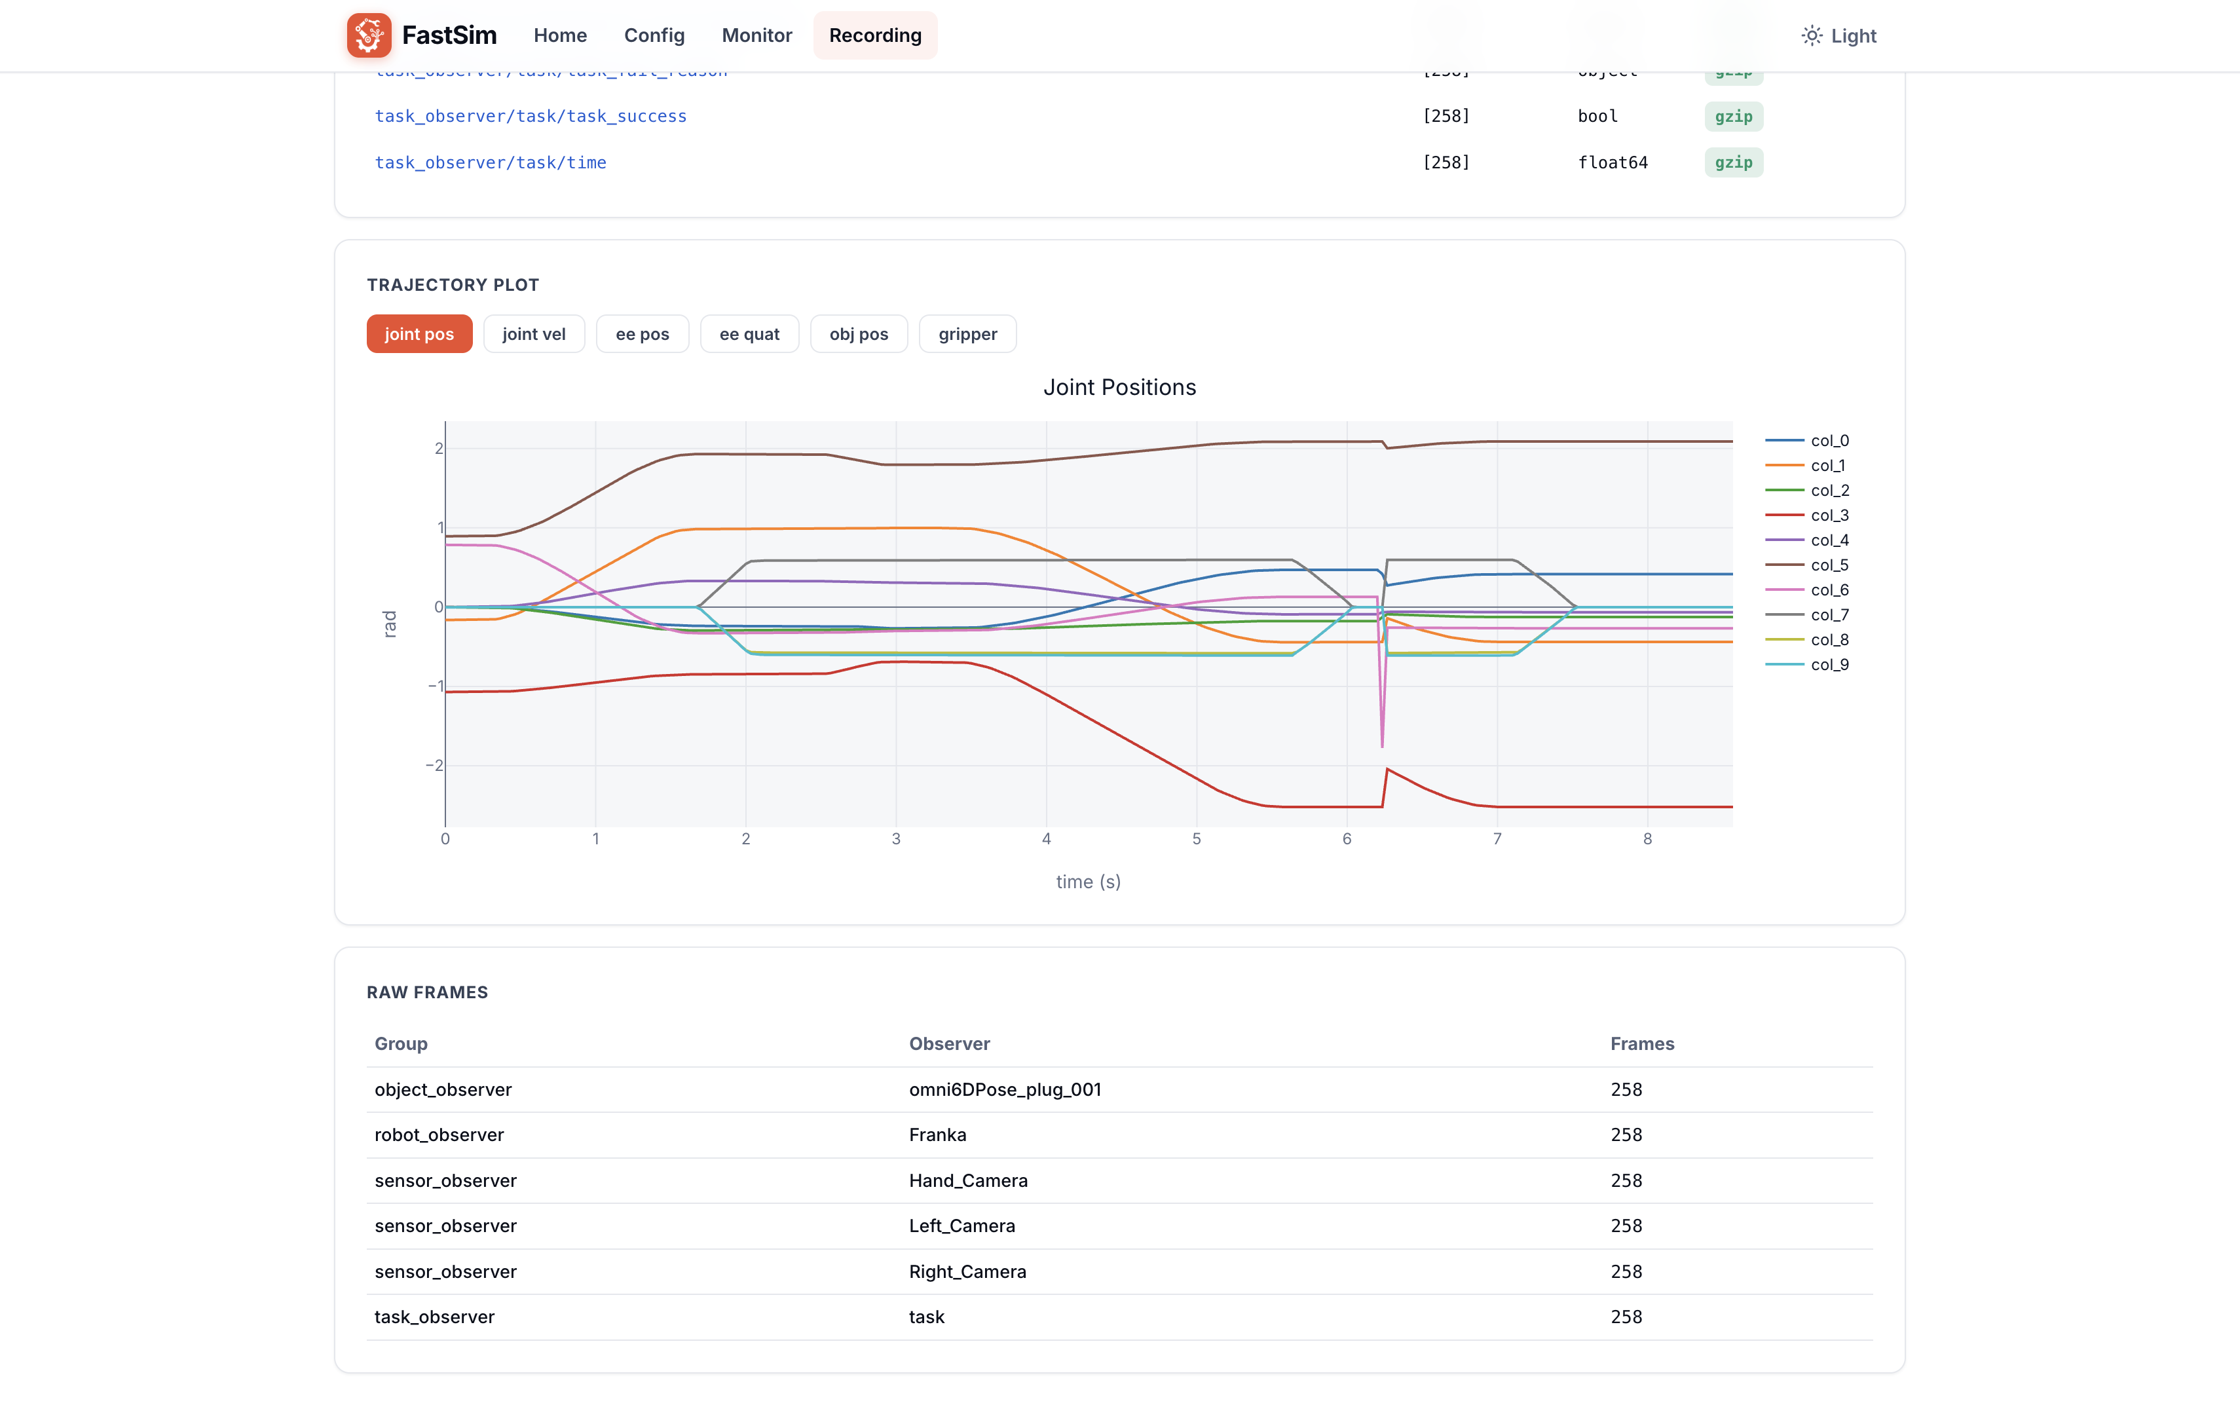Open task_observer/task/time dataset link

[491, 162]
